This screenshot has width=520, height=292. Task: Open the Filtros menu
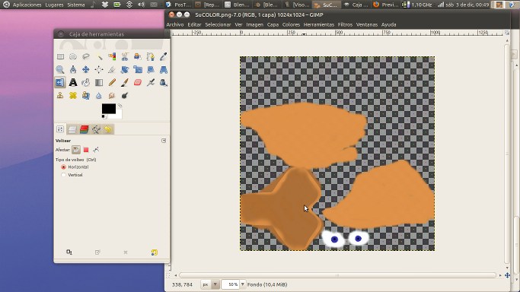point(345,24)
